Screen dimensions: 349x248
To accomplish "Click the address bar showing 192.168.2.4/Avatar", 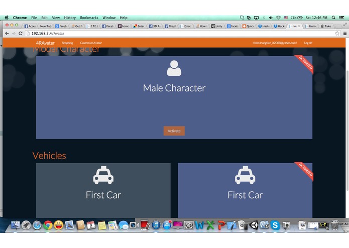I will pos(180,33).
